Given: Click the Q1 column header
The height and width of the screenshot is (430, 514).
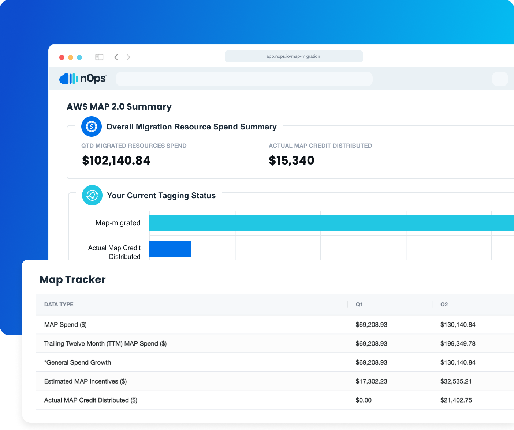Looking at the screenshot, I should [359, 305].
